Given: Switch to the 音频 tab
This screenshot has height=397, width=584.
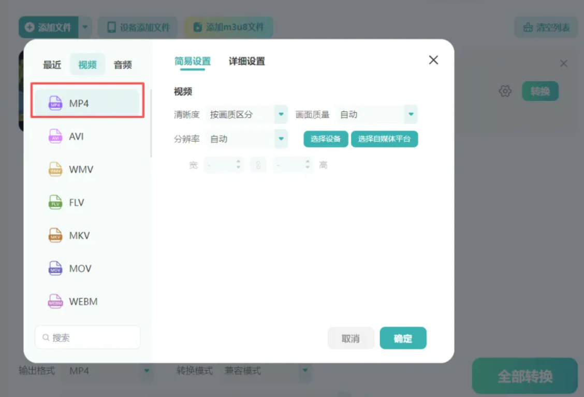Looking at the screenshot, I should coord(123,64).
